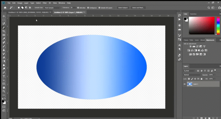Viewport: 221px width, 119px height.
Task: Click the search magnifier in options bar
Action: pyautogui.click(x=209, y=8)
